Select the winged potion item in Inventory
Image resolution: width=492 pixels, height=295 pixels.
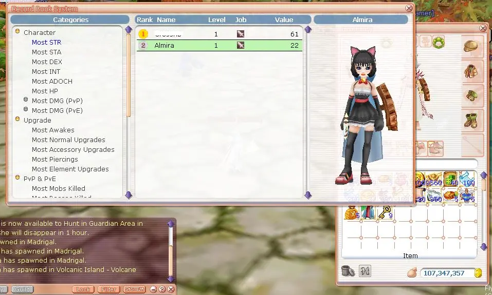(x=467, y=196)
